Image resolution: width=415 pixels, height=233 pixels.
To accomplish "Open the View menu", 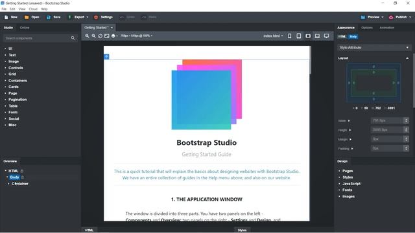I will (x=22, y=9).
